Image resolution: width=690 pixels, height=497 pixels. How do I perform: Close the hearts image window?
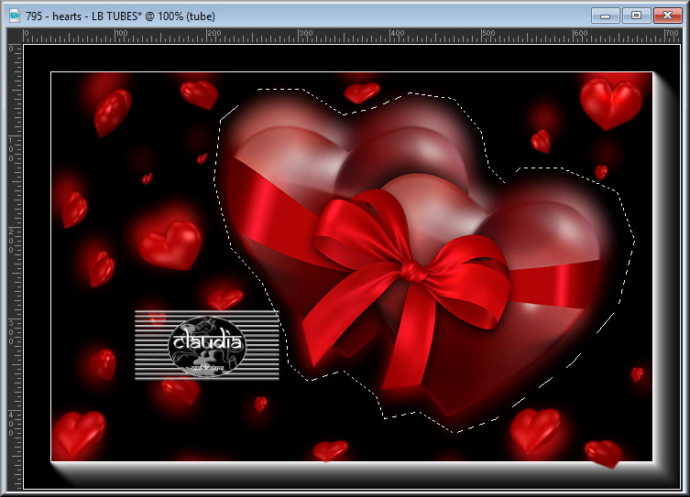coord(667,16)
